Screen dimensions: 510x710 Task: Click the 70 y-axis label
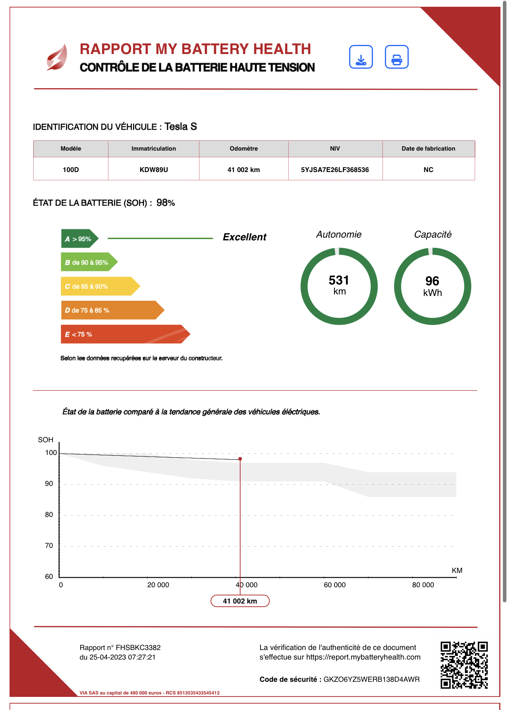pyautogui.click(x=49, y=546)
